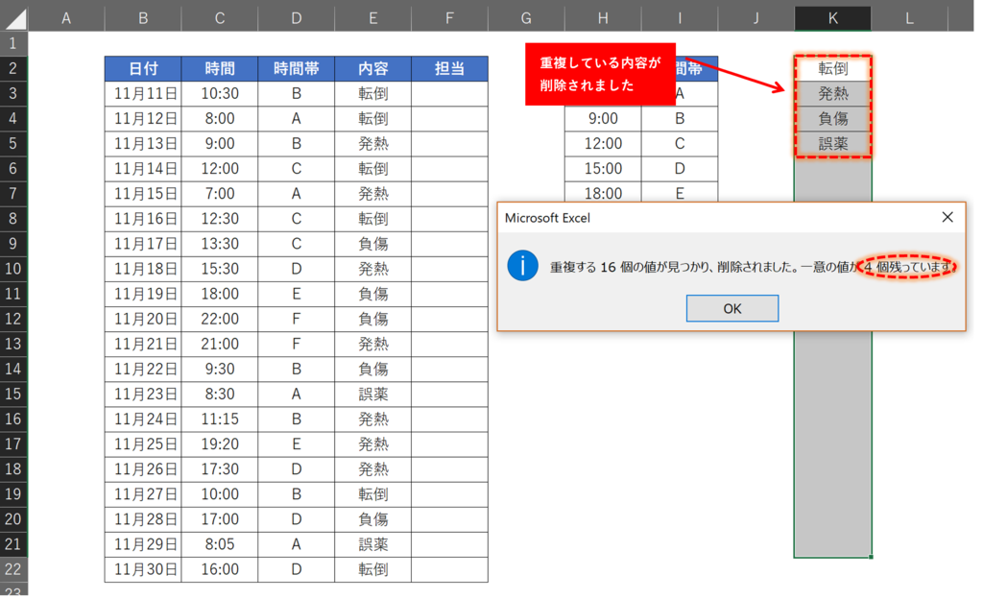Click OK in the Microsoft Excel dialog
This screenshot has width=983, height=599.
point(732,308)
